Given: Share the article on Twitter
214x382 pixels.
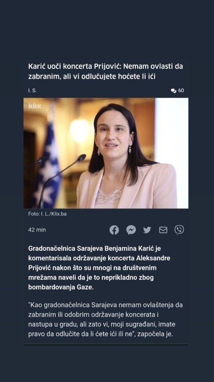Looking at the screenshot, I should point(147,230).
